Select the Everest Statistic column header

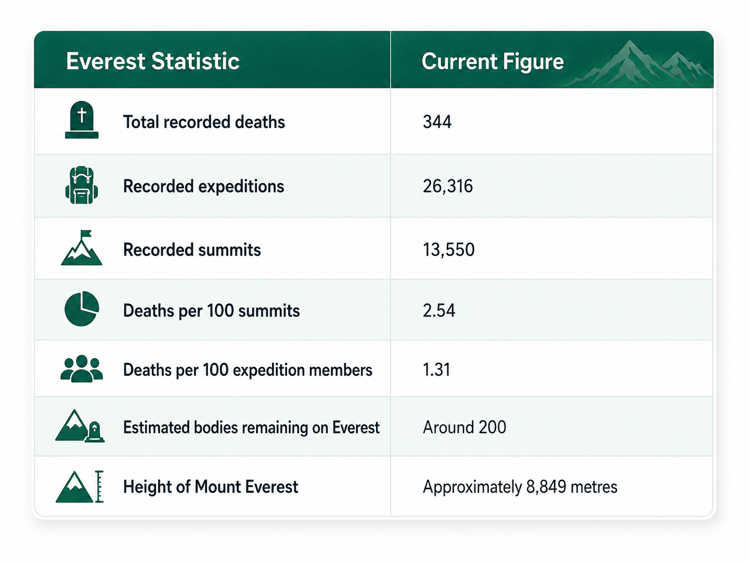click(x=153, y=61)
